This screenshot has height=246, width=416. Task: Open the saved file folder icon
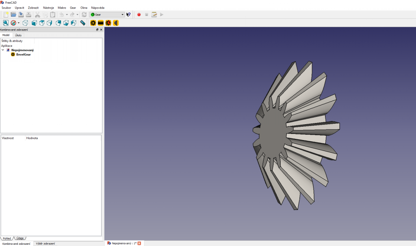click(13, 15)
